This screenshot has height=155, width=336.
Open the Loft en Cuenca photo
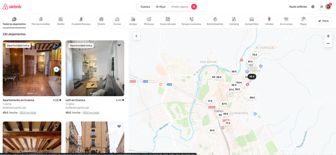pos(95,68)
